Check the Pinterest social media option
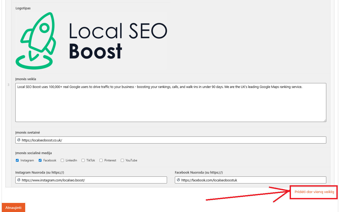The width and height of the screenshot is (339, 212). (x=101, y=160)
